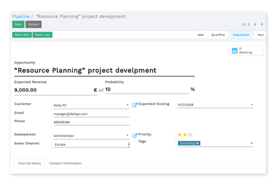Click the Save button
This screenshot has width=279, height=185.
19,24
